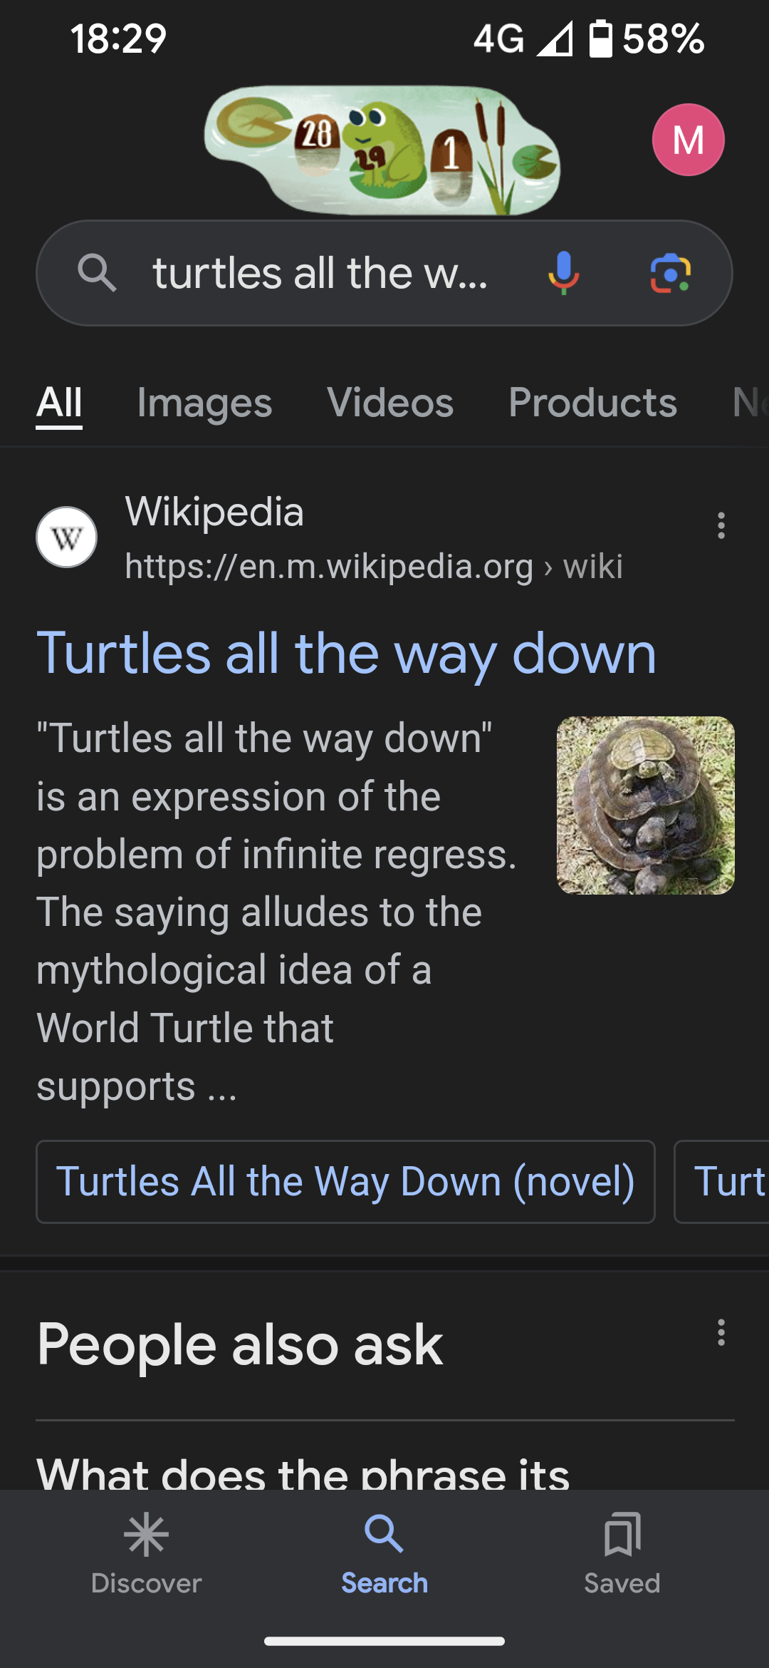Image resolution: width=769 pixels, height=1668 pixels.
Task: Tap 'Turtles All the Way Down (novel)' chip
Action: 345,1182
